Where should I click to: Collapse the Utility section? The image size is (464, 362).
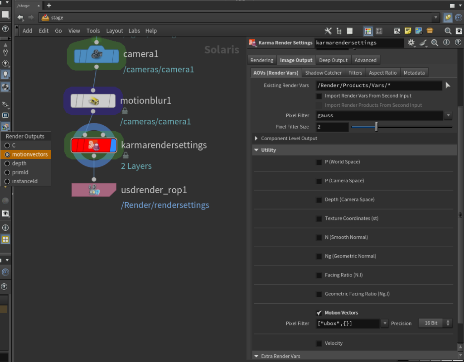pyautogui.click(x=257, y=150)
